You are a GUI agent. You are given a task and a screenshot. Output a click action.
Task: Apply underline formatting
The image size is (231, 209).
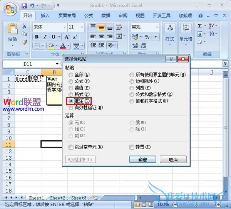pyautogui.click(x=54, y=37)
